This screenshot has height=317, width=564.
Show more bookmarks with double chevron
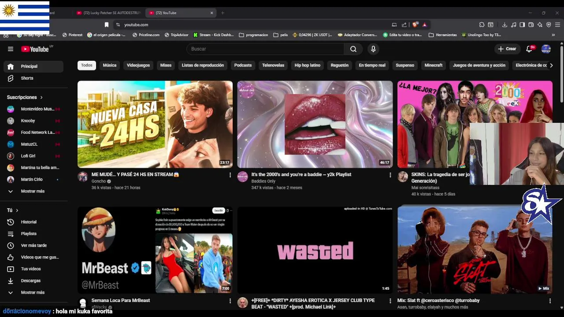(x=553, y=35)
